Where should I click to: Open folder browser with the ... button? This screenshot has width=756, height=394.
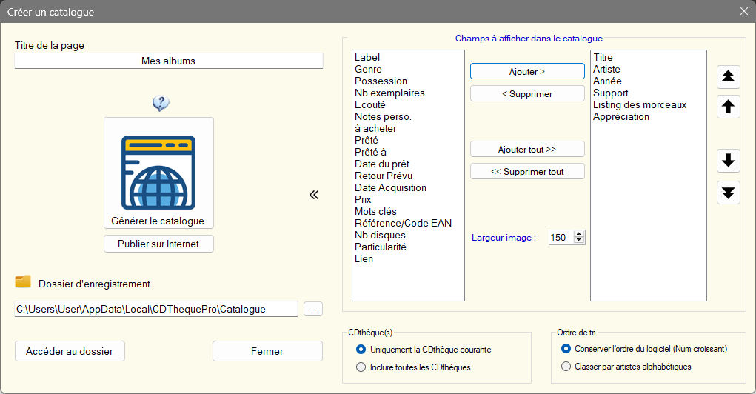(313, 309)
